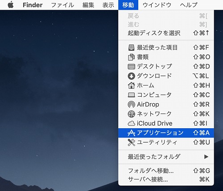Select iCloud Drive menu item

[x=166, y=123]
